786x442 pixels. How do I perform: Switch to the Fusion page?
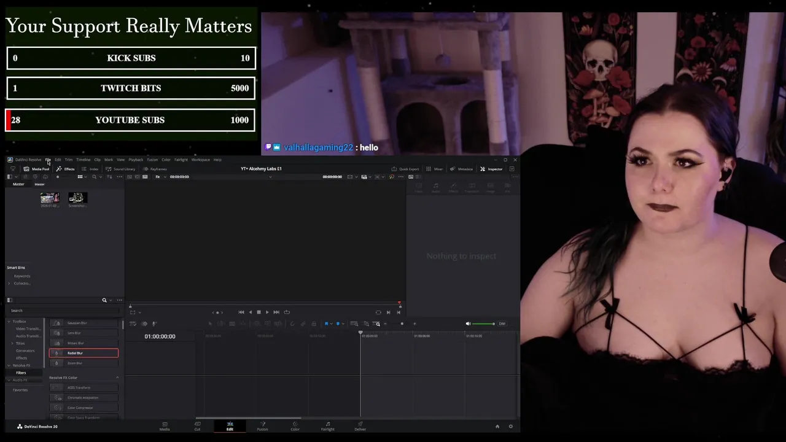[262, 426]
